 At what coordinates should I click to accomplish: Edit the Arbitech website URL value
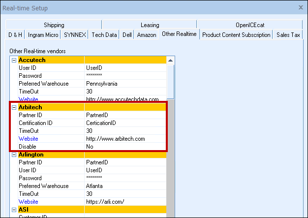tap(125, 139)
